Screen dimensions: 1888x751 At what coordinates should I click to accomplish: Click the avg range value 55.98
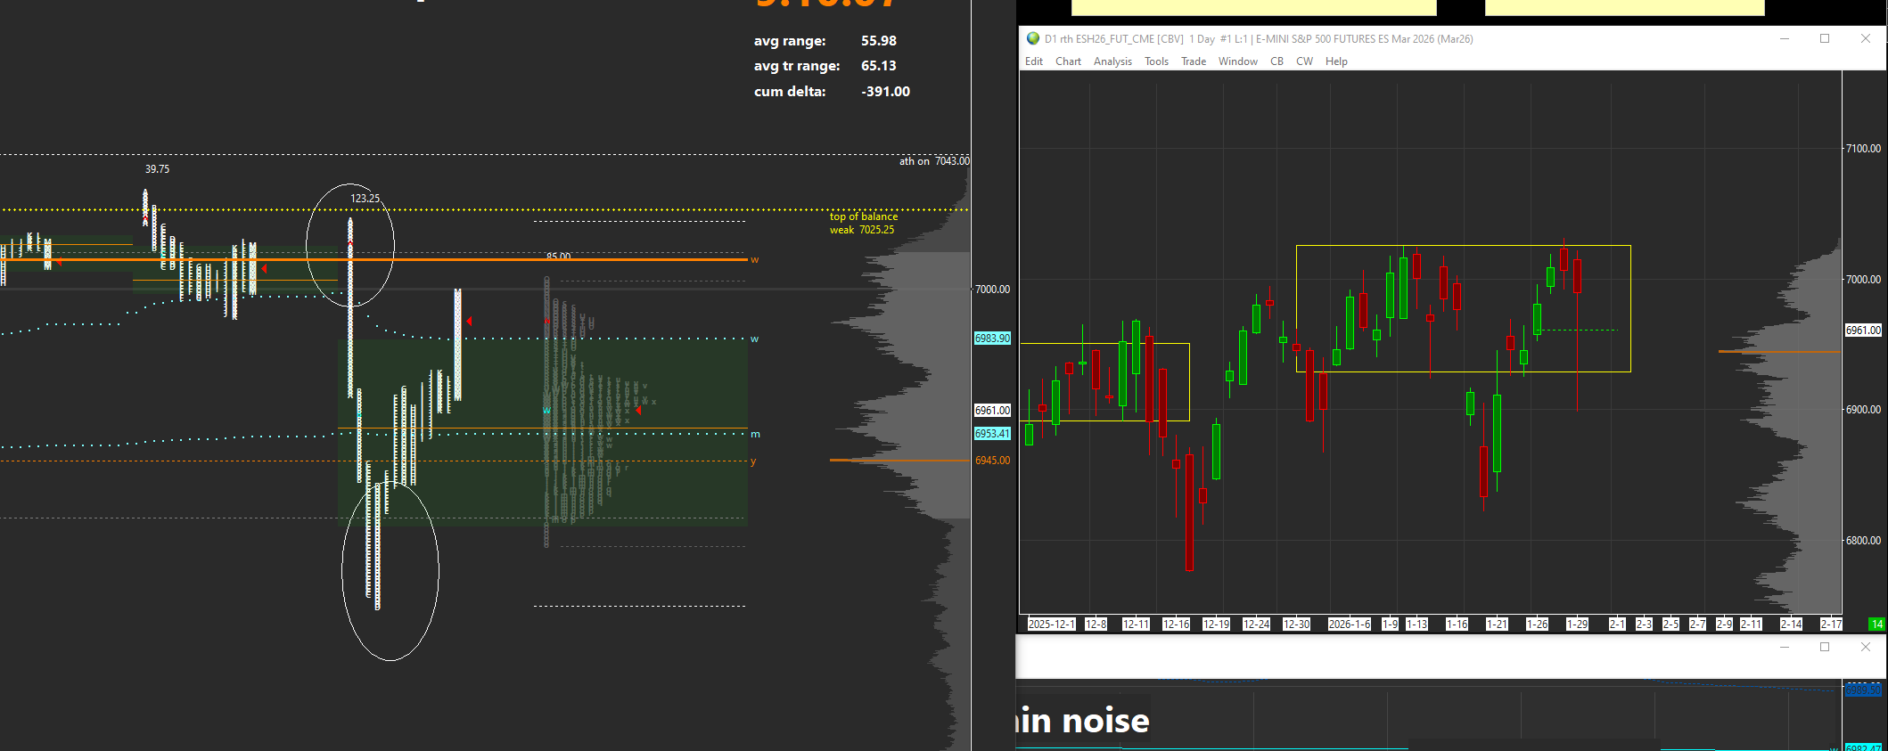(x=879, y=41)
